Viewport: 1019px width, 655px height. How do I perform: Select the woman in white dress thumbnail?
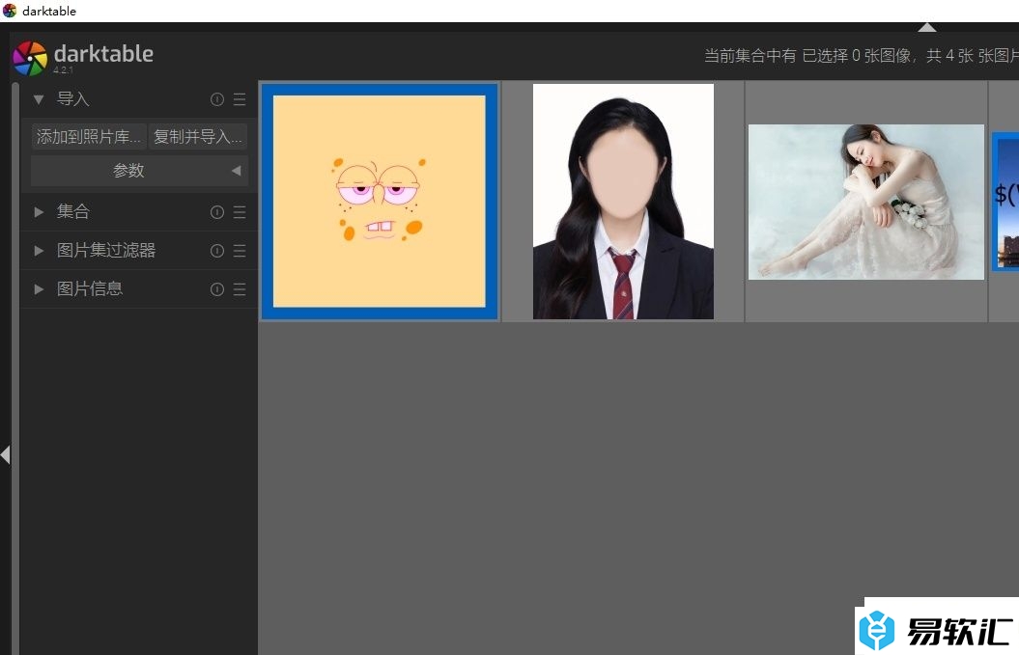(x=866, y=202)
